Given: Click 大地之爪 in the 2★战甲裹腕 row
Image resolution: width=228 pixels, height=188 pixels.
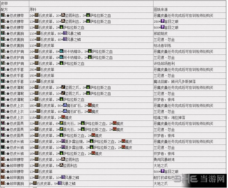Looking at the screenshot, I should tap(161, 184).
